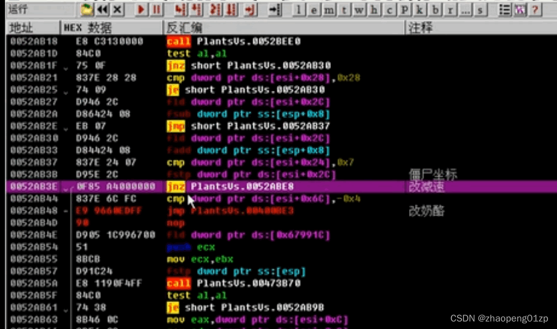Show Call stack with the k button
557x329 pixels.
point(420,10)
